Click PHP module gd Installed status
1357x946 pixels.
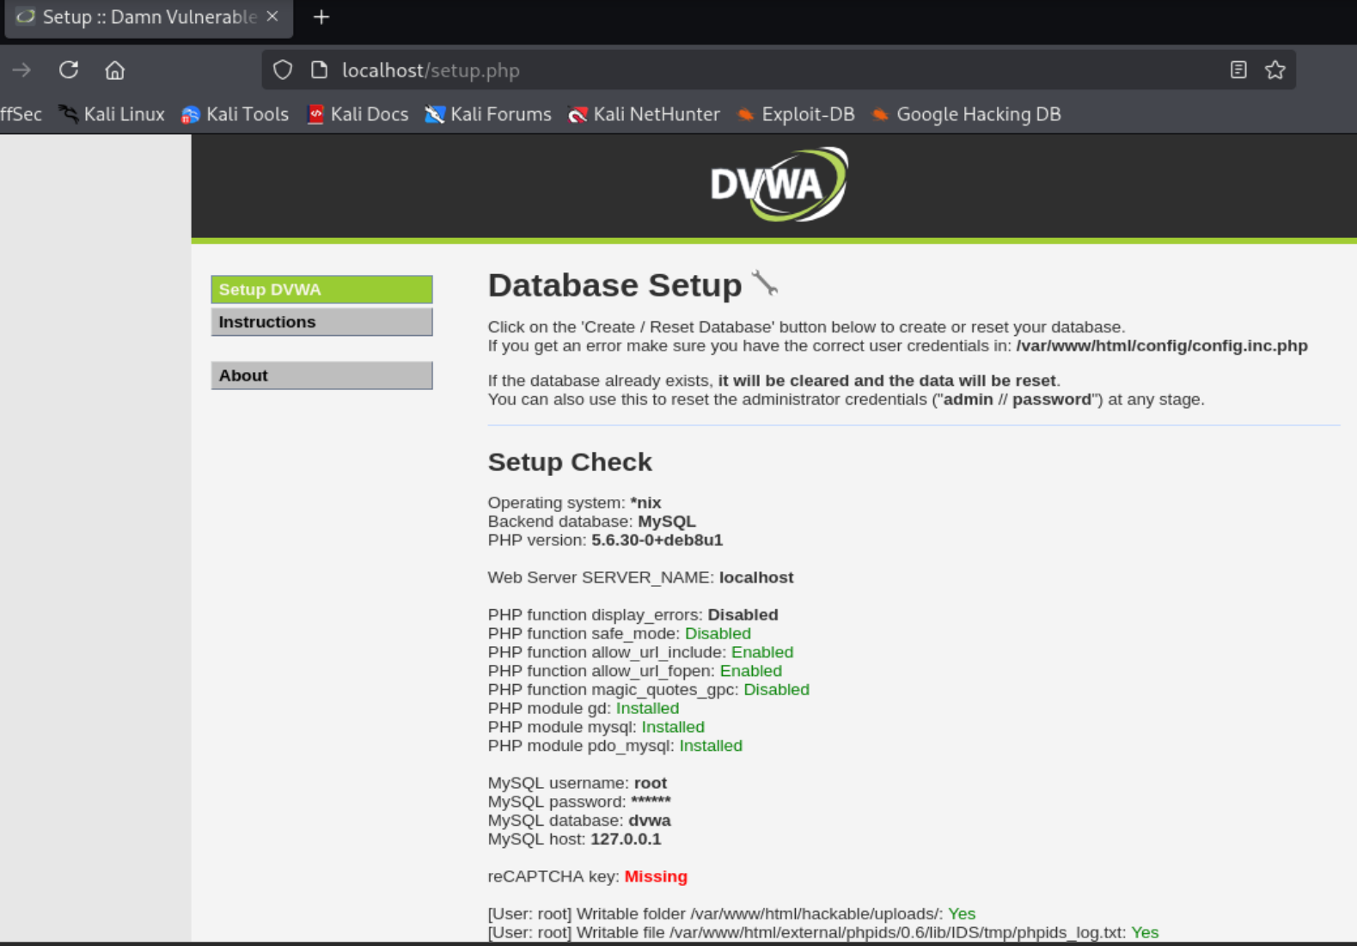coord(647,709)
